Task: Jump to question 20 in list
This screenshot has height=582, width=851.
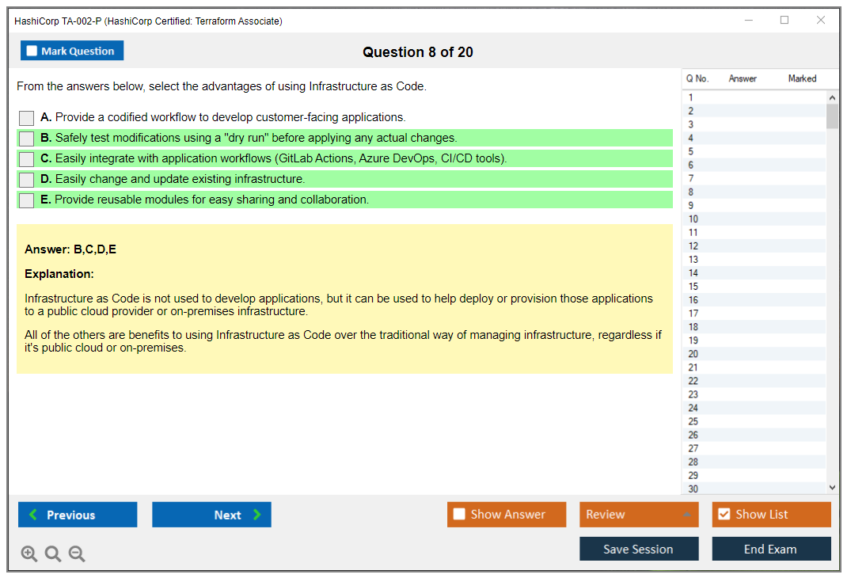Action: pos(693,354)
